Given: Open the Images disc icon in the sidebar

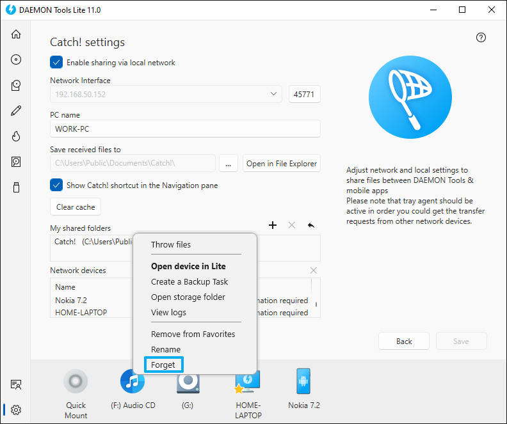Looking at the screenshot, I should point(16,59).
